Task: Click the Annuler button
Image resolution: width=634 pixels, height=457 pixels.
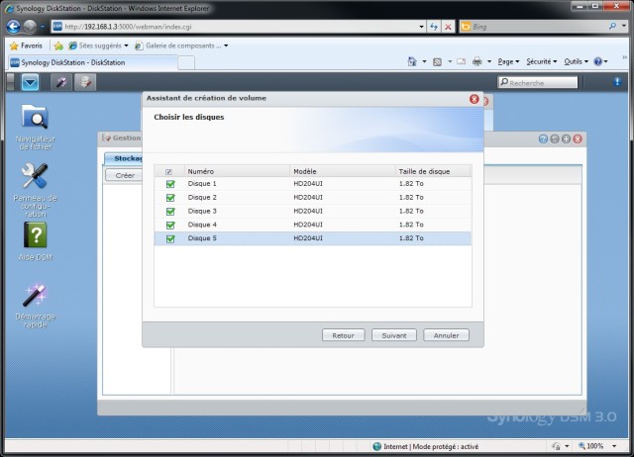Action: (447, 335)
